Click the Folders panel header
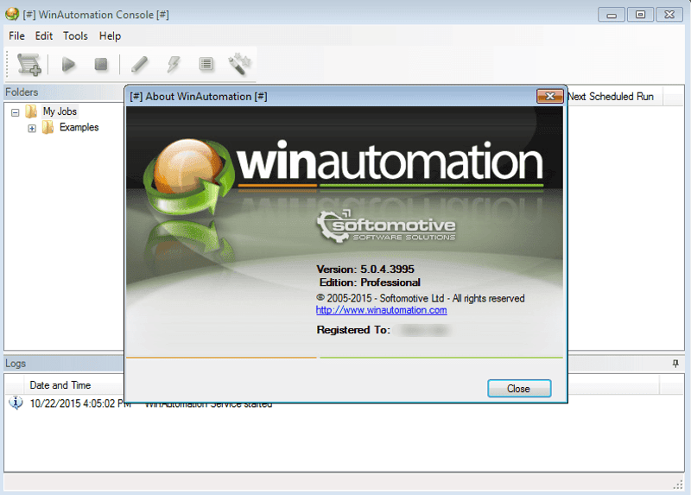 coord(64,92)
